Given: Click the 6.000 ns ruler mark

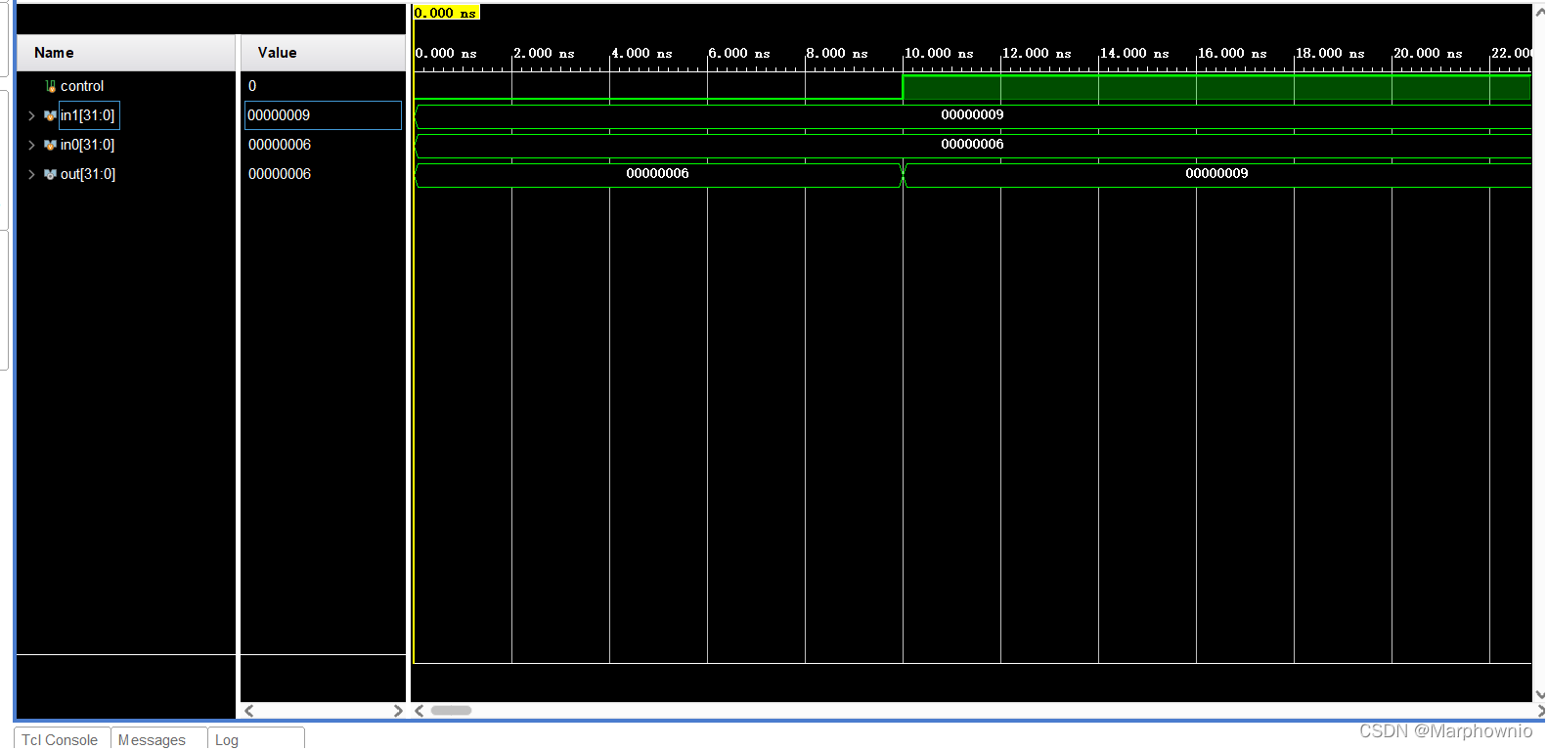Looking at the screenshot, I should (739, 54).
